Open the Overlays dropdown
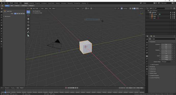The height and width of the screenshot is (95, 176). point(126,8)
